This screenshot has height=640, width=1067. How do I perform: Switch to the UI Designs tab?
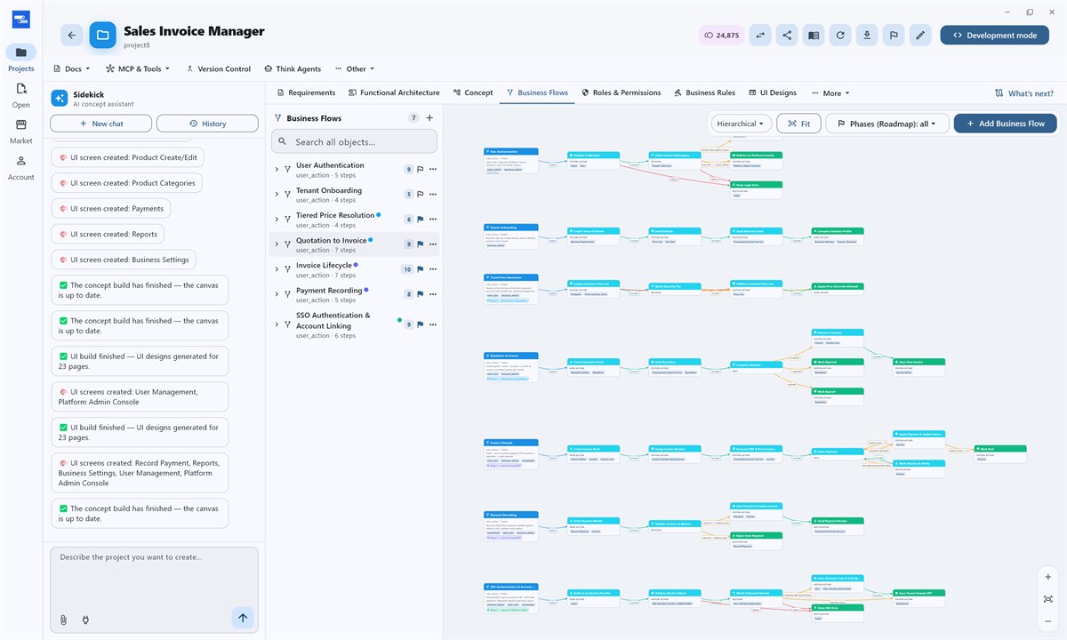pyautogui.click(x=773, y=92)
